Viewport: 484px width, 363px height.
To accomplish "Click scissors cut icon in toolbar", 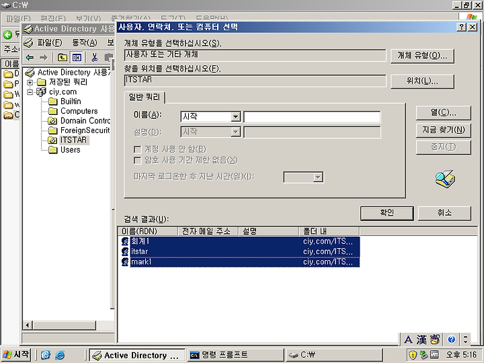I will [95, 57].
